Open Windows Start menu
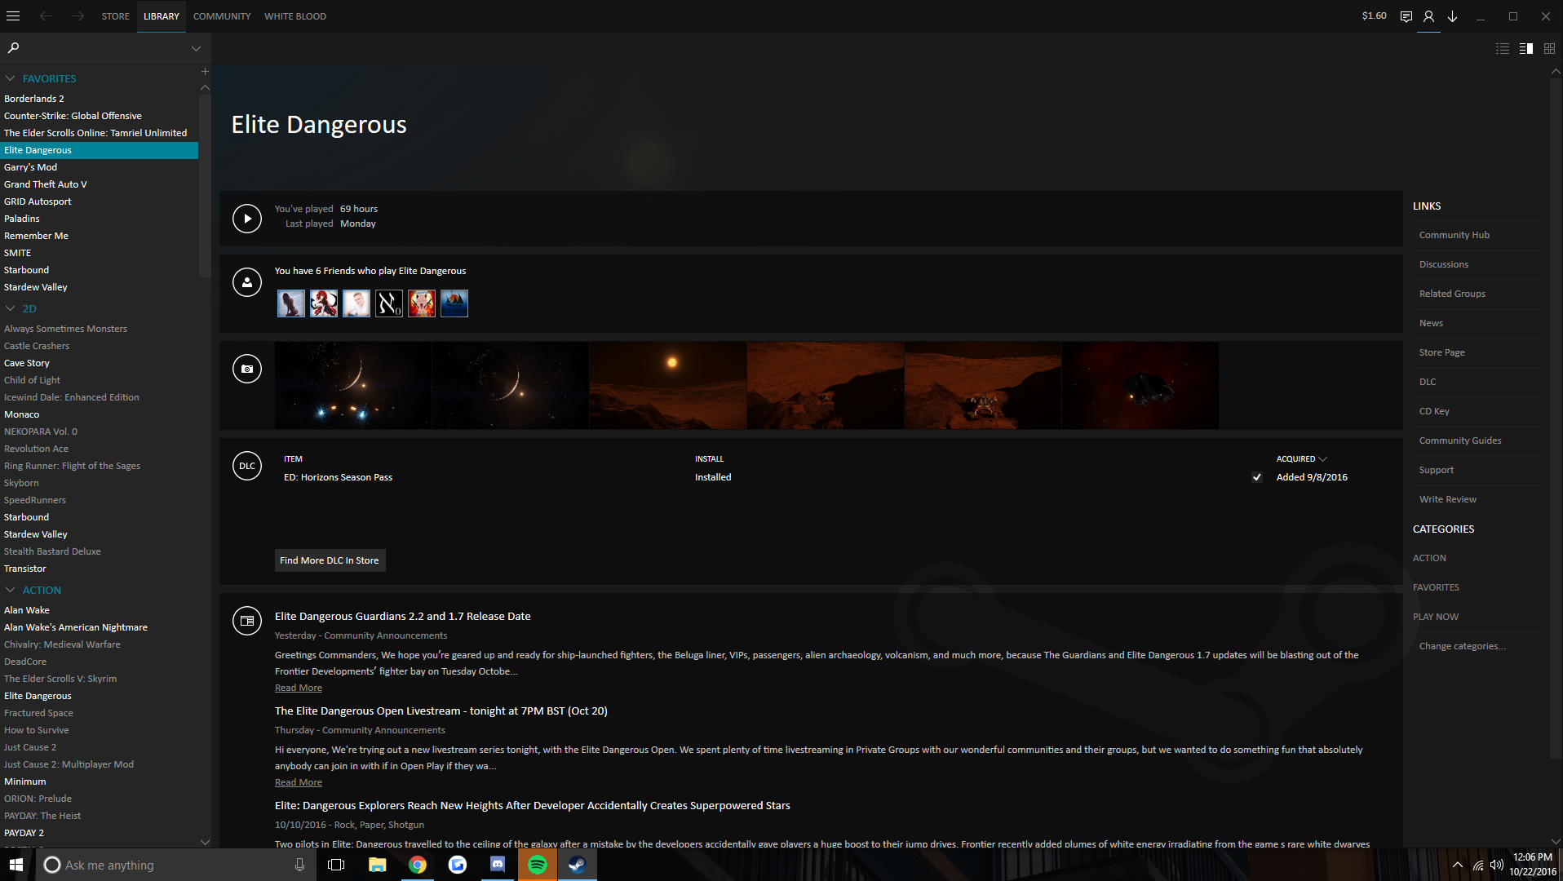Image resolution: width=1563 pixels, height=881 pixels. pyautogui.click(x=16, y=865)
